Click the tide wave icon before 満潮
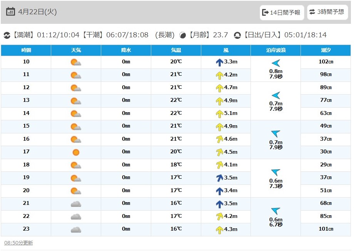354x251 pixels. coord(7,35)
